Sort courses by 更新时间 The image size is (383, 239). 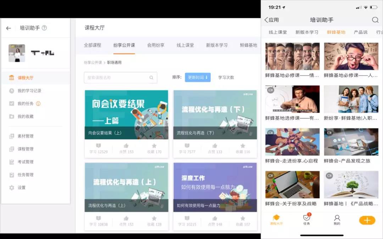pos(198,78)
